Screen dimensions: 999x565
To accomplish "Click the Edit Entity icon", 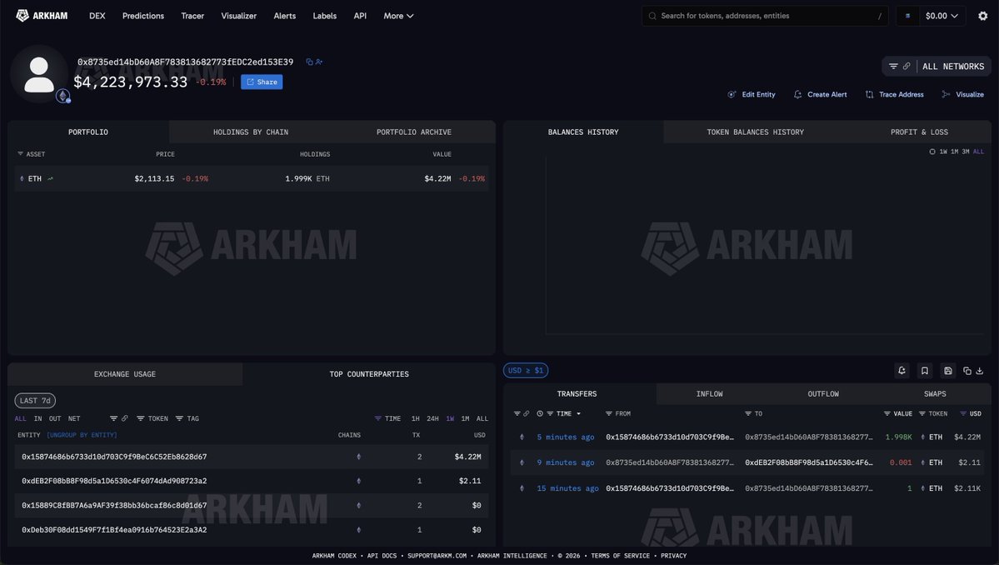I will click(732, 94).
